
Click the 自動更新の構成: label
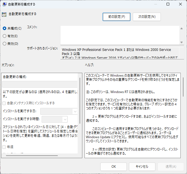tap(15, 77)
